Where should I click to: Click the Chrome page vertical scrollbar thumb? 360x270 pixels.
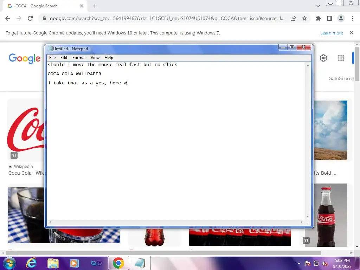pyautogui.click(x=357, y=64)
